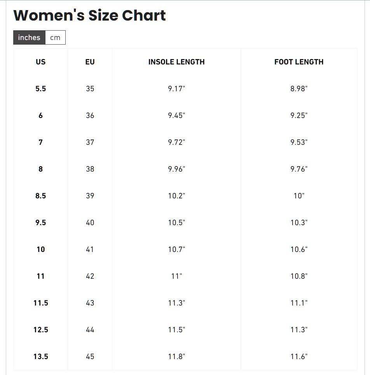Click the 11.8" insole length value
Viewport: 370px width, 375px height.
tap(176, 357)
